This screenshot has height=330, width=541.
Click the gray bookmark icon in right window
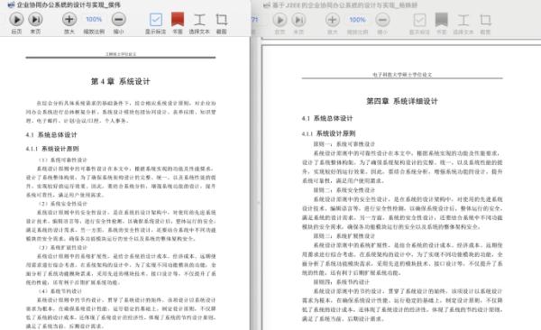[x=441, y=20]
